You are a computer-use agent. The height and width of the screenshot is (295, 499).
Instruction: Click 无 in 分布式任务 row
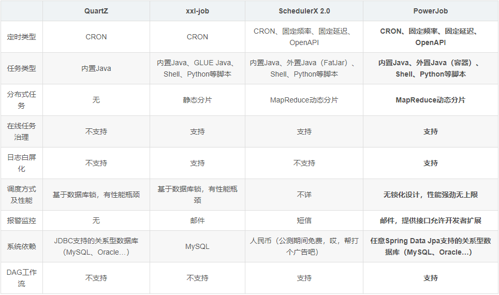coord(96,100)
